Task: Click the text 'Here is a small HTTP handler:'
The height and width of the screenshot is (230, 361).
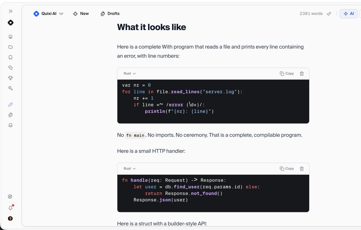Action: 151,151
